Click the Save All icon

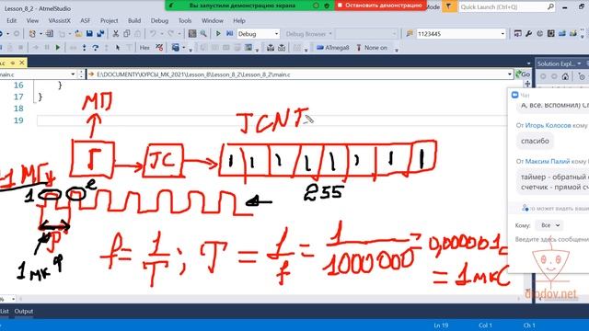coord(100,34)
